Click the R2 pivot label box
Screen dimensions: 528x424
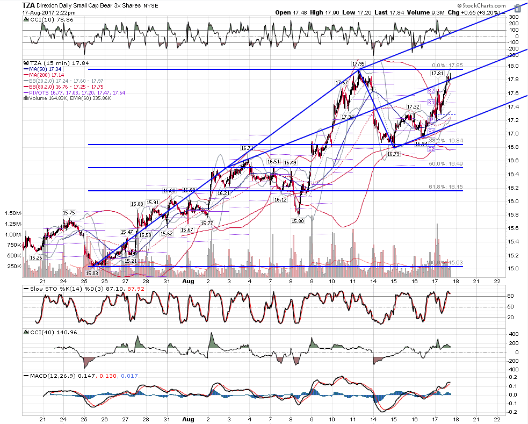tap(431, 91)
